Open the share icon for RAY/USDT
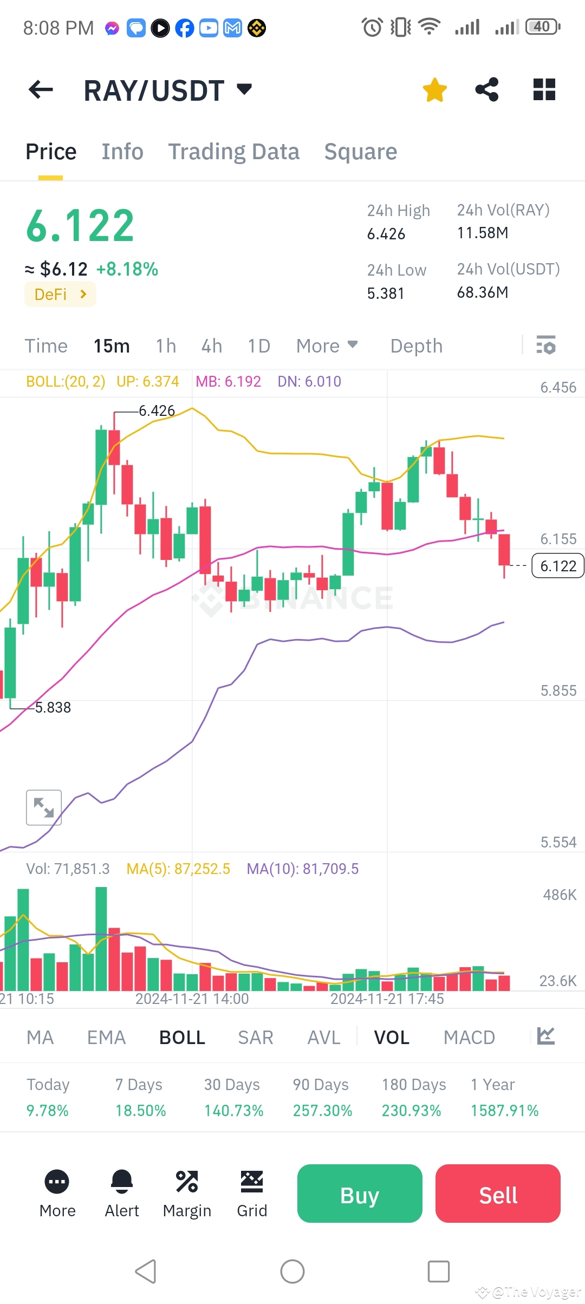Viewport: 585px width, 1304px height. [x=486, y=89]
